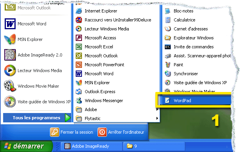The width and height of the screenshot is (240, 152).
Task: Click Fermer la session button
Action: tap(72, 132)
